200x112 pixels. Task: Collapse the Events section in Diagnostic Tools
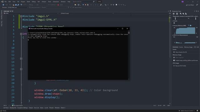click(173, 21)
